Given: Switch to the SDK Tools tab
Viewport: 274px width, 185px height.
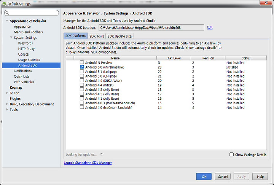Looking at the screenshot, I should pyautogui.click(x=97, y=36).
